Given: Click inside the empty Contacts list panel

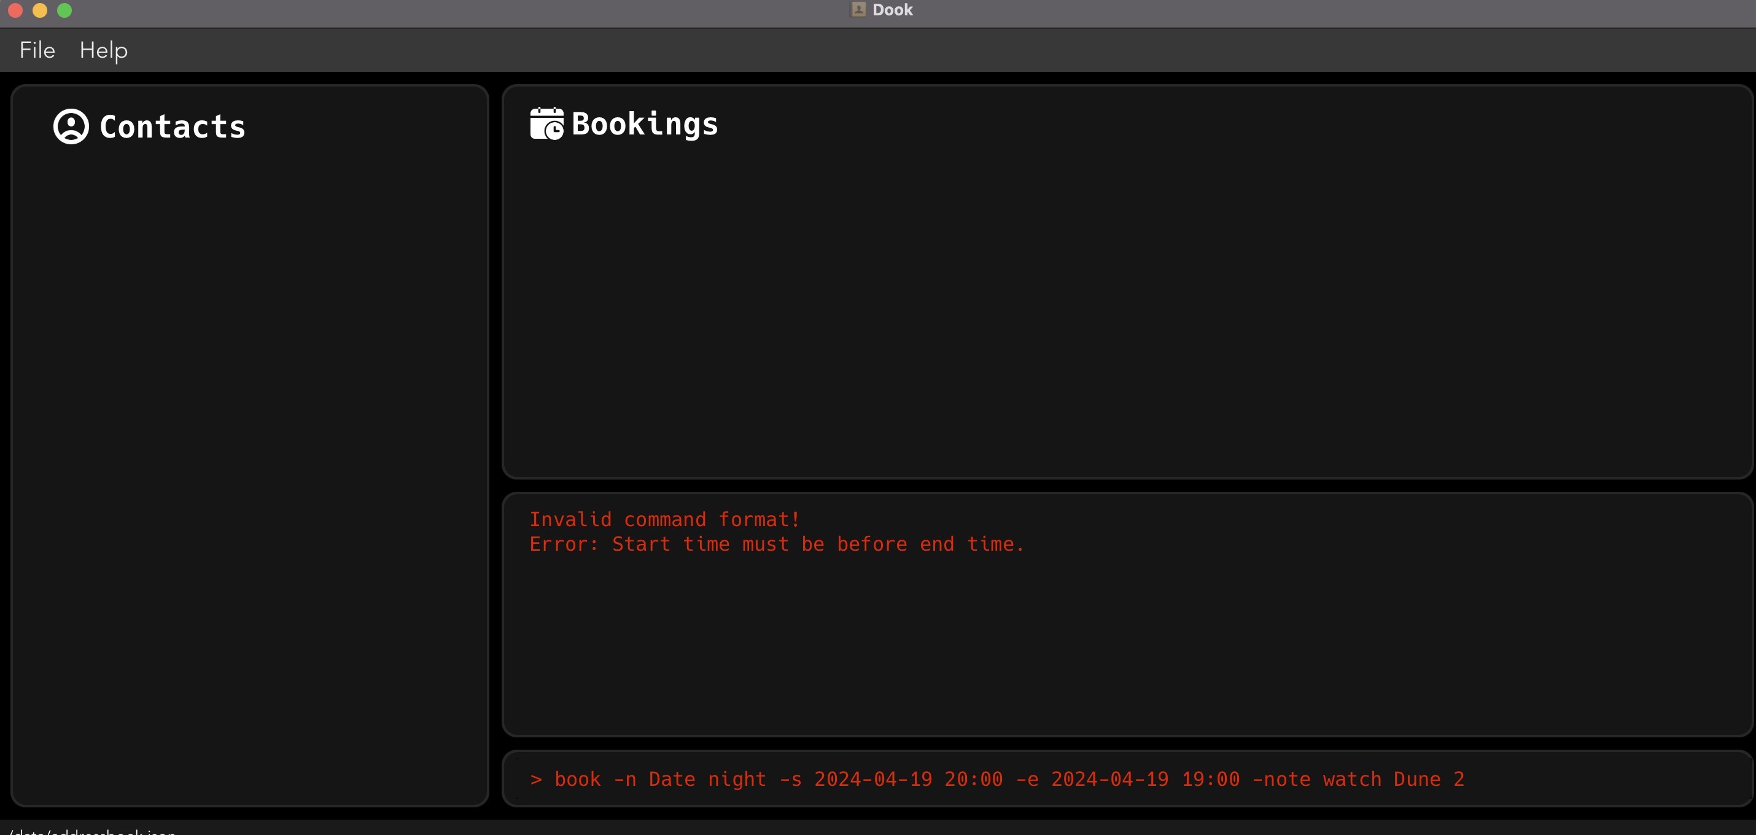Looking at the screenshot, I should coord(249,464).
